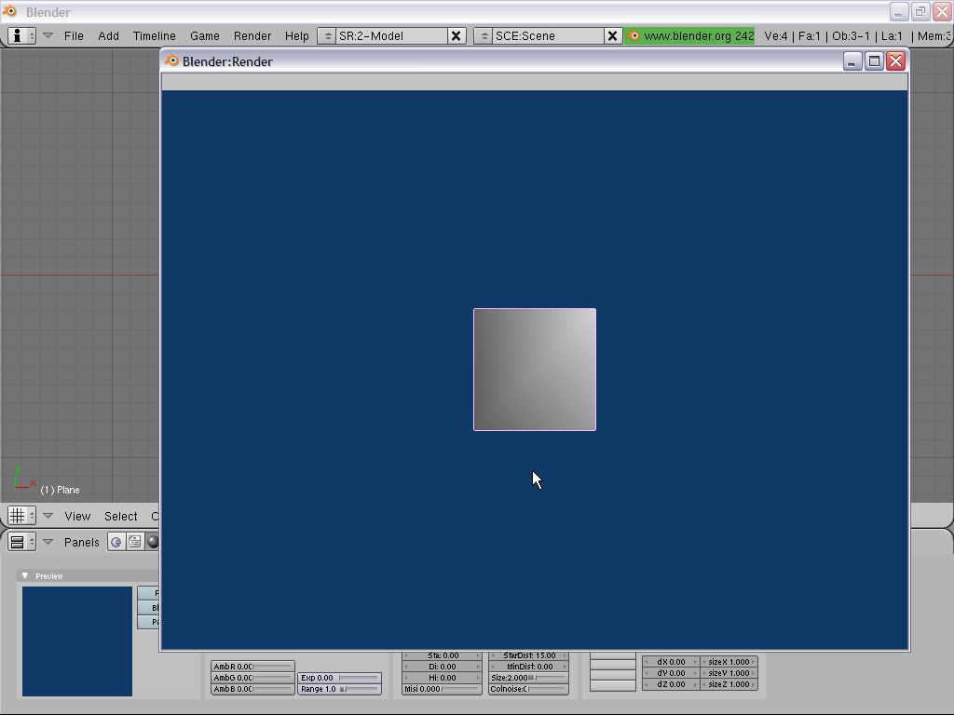Click the Blender logo beside www.blender.org
Image resolution: width=954 pixels, height=715 pixels.
coord(634,35)
